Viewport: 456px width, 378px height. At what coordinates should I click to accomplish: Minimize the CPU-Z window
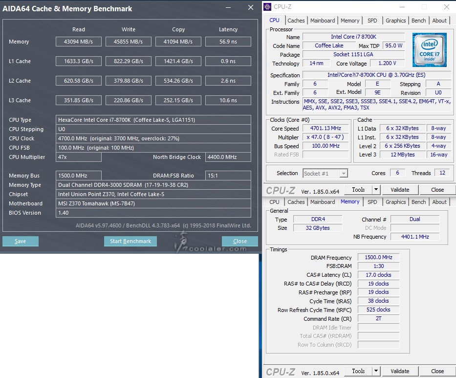[402, 7]
